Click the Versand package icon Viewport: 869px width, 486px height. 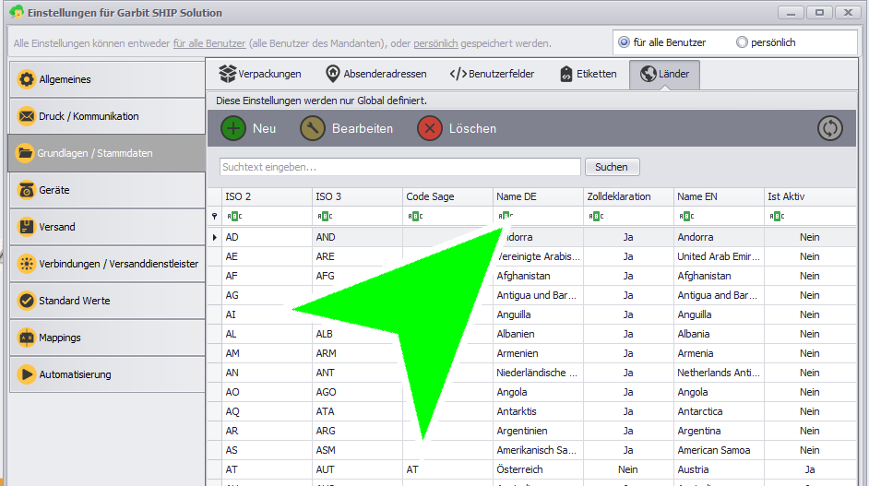[26, 227]
